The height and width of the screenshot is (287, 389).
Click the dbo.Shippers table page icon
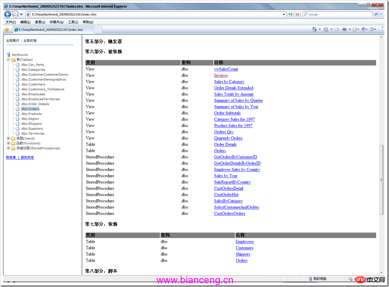18,124
